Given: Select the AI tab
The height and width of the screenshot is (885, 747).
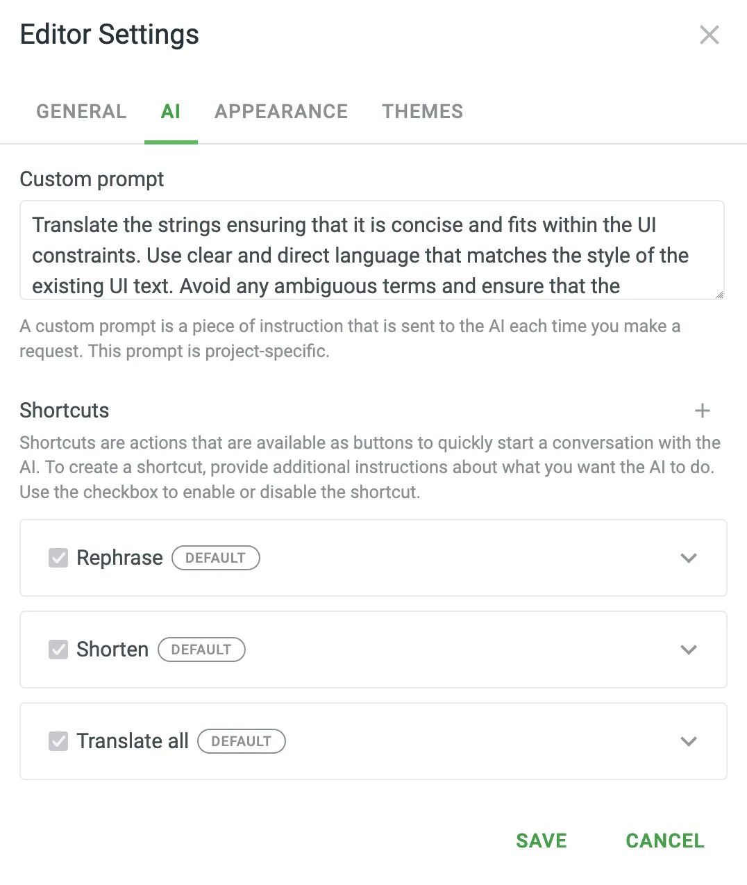Looking at the screenshot, I should 171,111.
